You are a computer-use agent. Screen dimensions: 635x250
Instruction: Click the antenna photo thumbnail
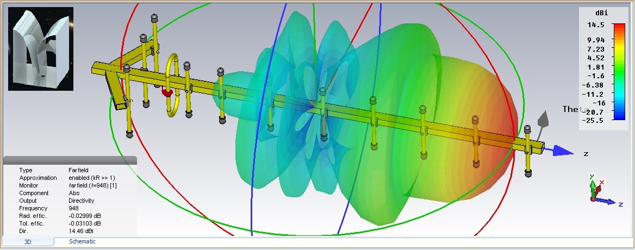coord(41,48)
